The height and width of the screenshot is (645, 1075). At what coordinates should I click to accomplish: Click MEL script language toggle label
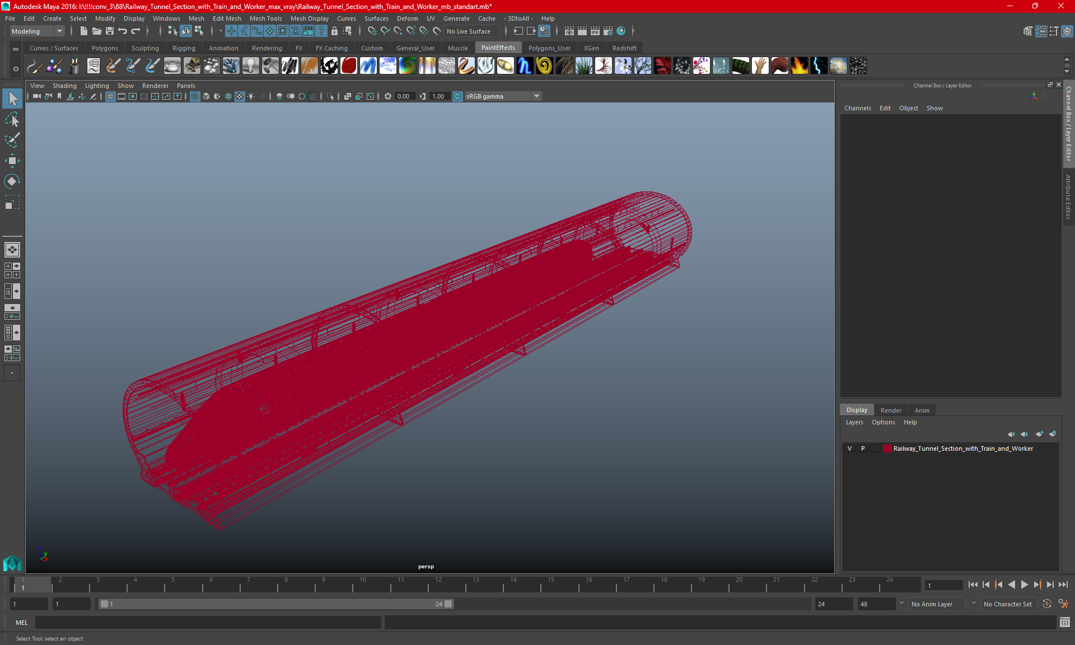[21, 623]
